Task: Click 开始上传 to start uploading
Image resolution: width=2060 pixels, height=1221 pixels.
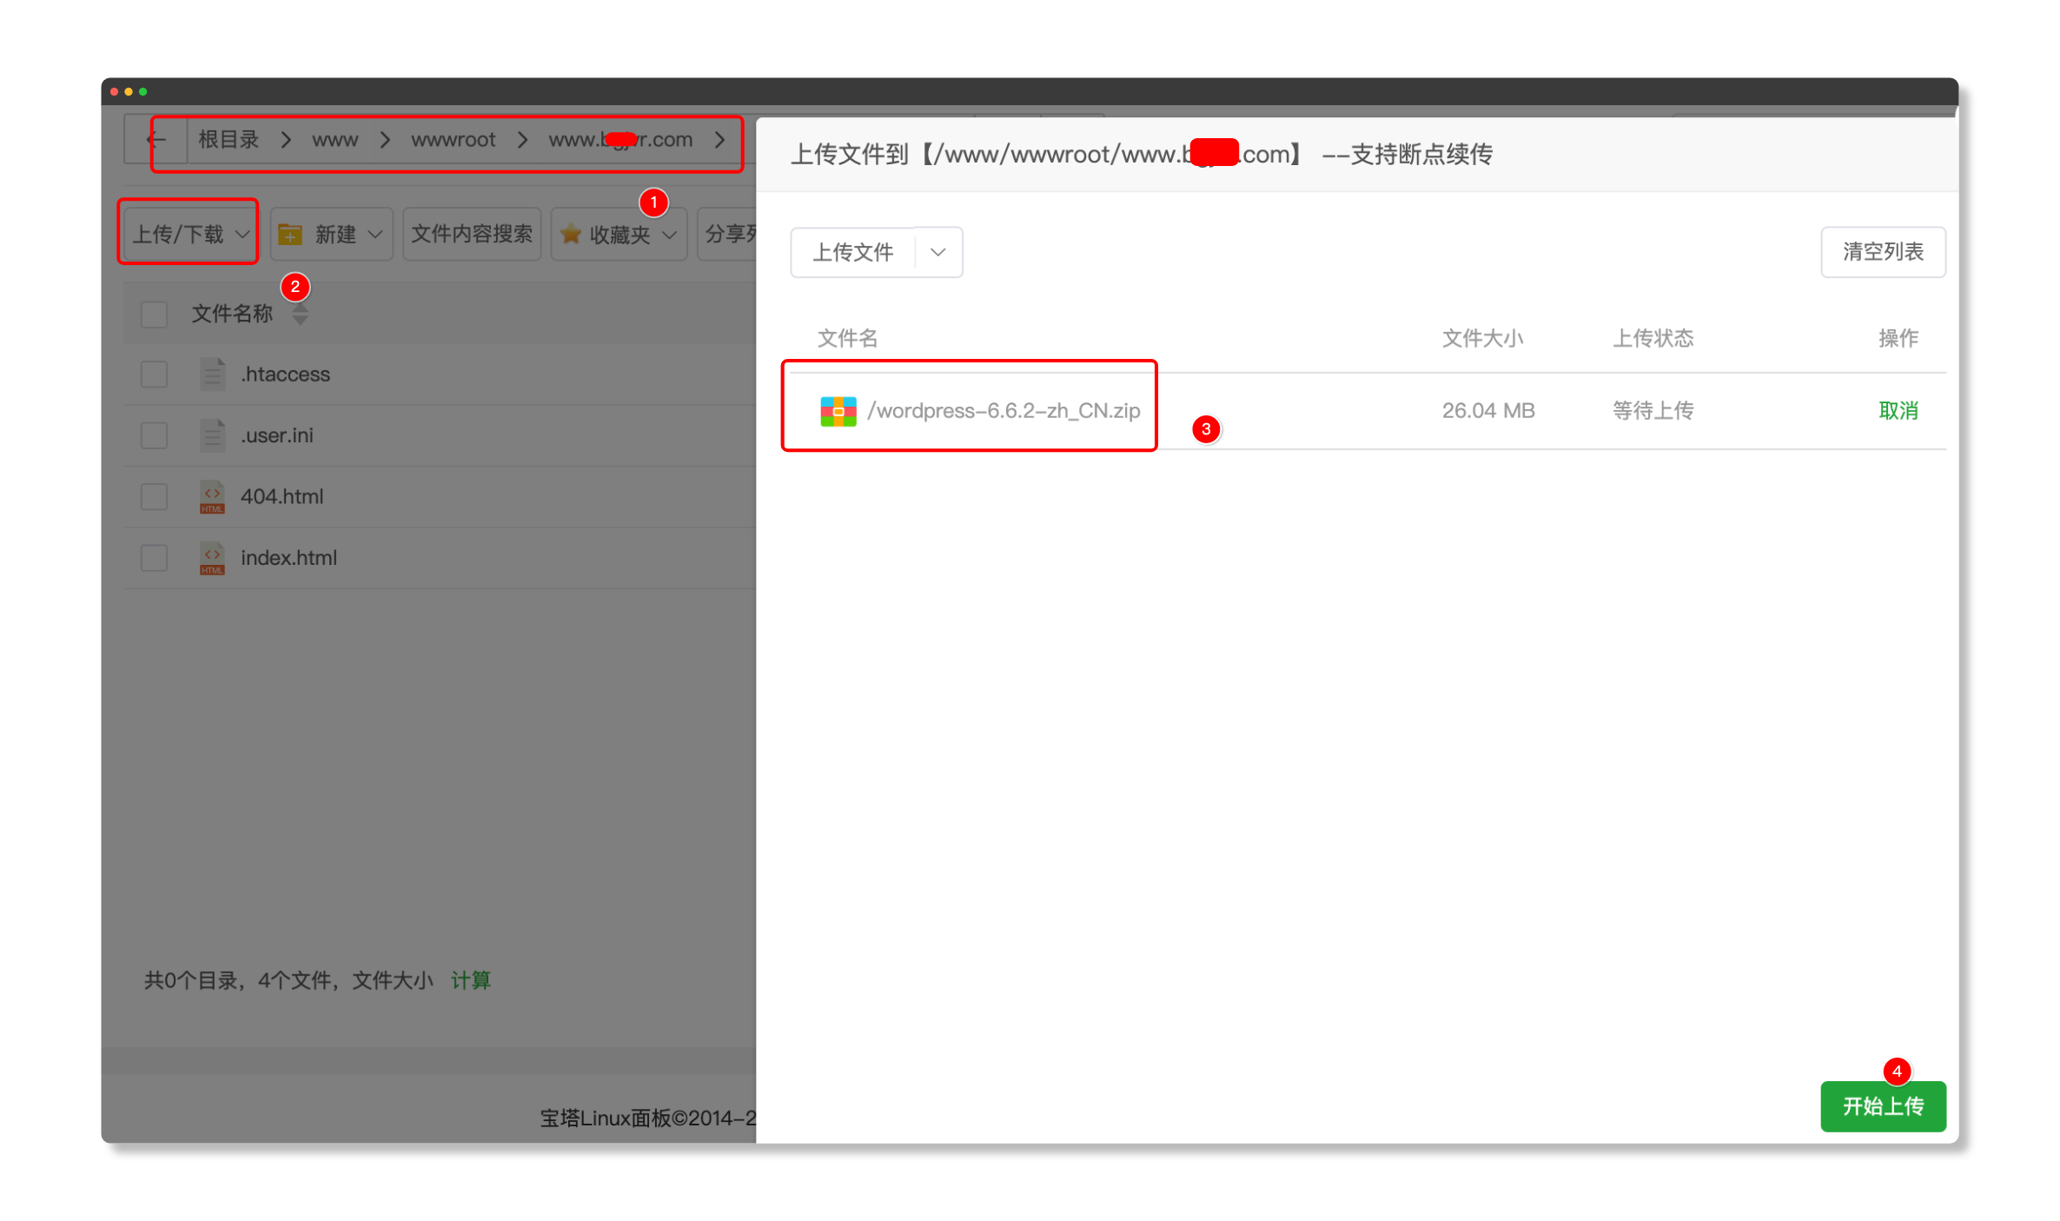Action: 1882,1105
